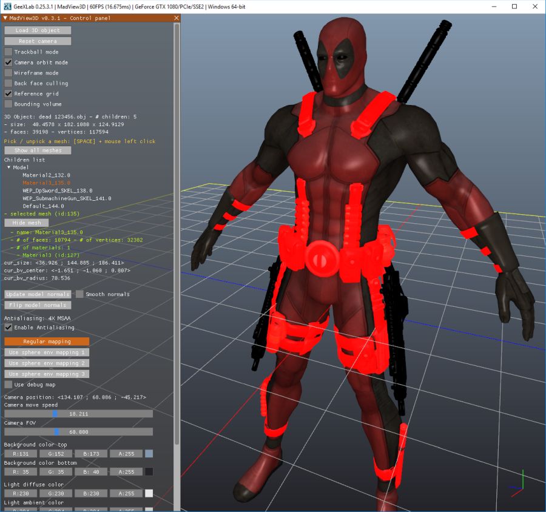Enable Trackball mode checkbox

click(8, 52)
